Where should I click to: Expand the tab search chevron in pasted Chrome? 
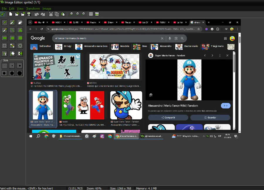[x=30, y=22]
